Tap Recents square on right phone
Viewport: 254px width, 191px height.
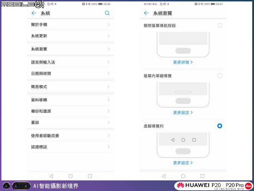[202, 176]
